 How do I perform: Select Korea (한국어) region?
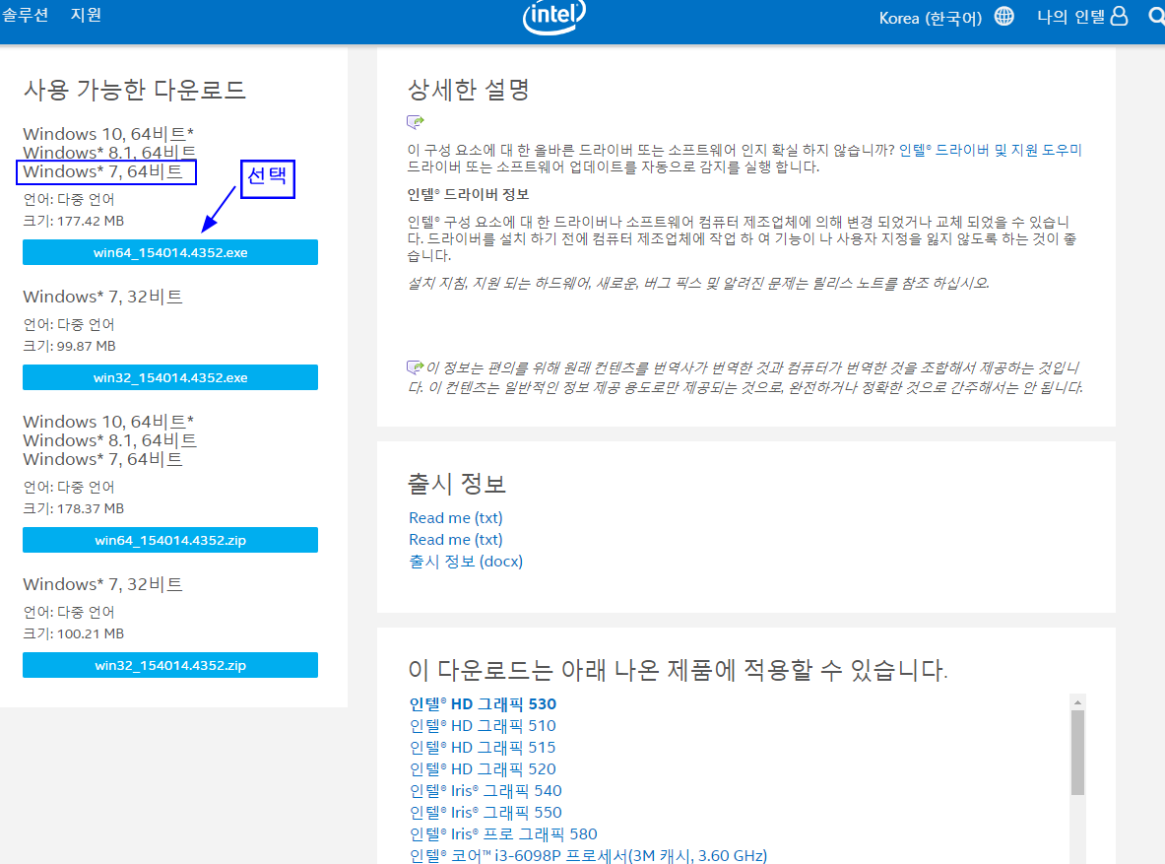pos(931,18)
